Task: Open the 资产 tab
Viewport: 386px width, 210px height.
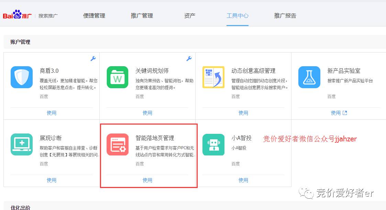Action: coord(189,16)
